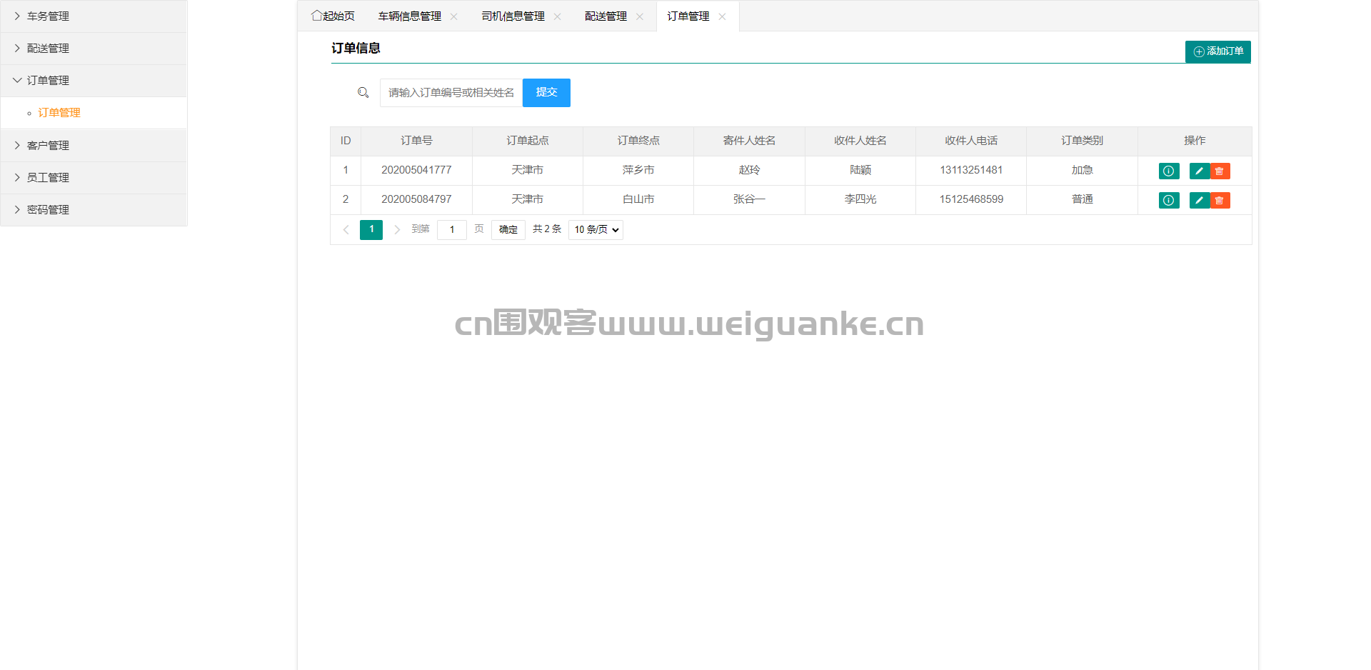This screenshot has width=1371, height=670.
Task: Delete order 202005084797 with trash icon
Action: 1220,200
